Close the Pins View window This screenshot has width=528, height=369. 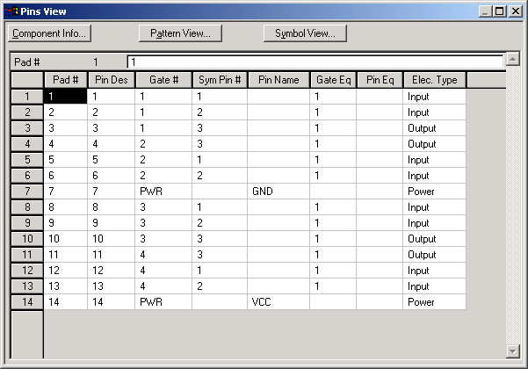click(x=516, y=11)
